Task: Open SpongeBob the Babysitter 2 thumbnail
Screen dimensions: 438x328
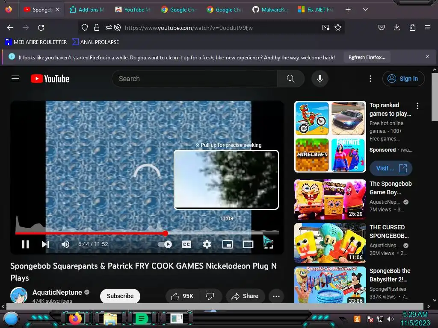Action: [x=330, y=285]
